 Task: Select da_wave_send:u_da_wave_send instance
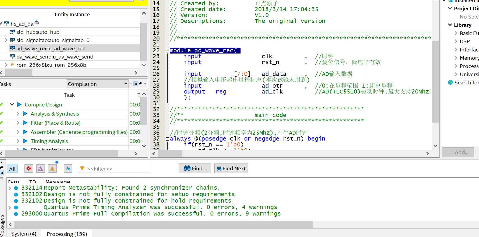55,56
